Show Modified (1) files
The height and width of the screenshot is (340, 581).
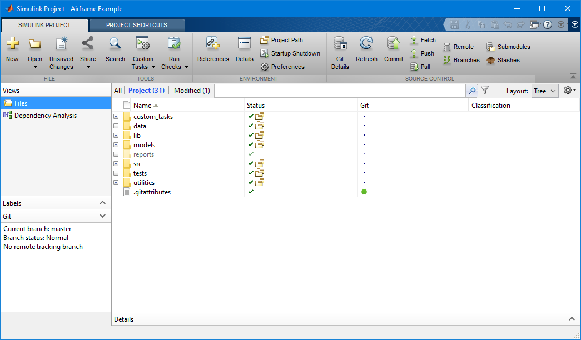pyautogui.click(x=192, y=91)
